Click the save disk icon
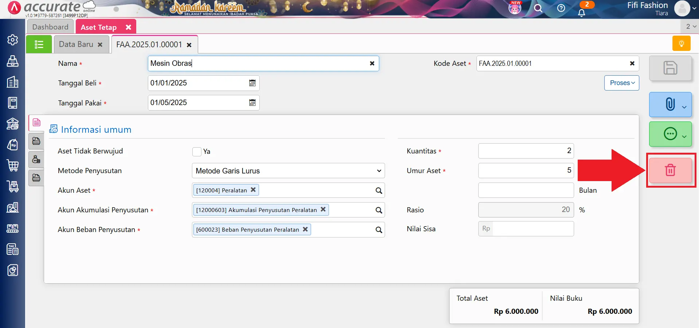The width and height of the screenshot is (699, 328). [x=670, y=68]
